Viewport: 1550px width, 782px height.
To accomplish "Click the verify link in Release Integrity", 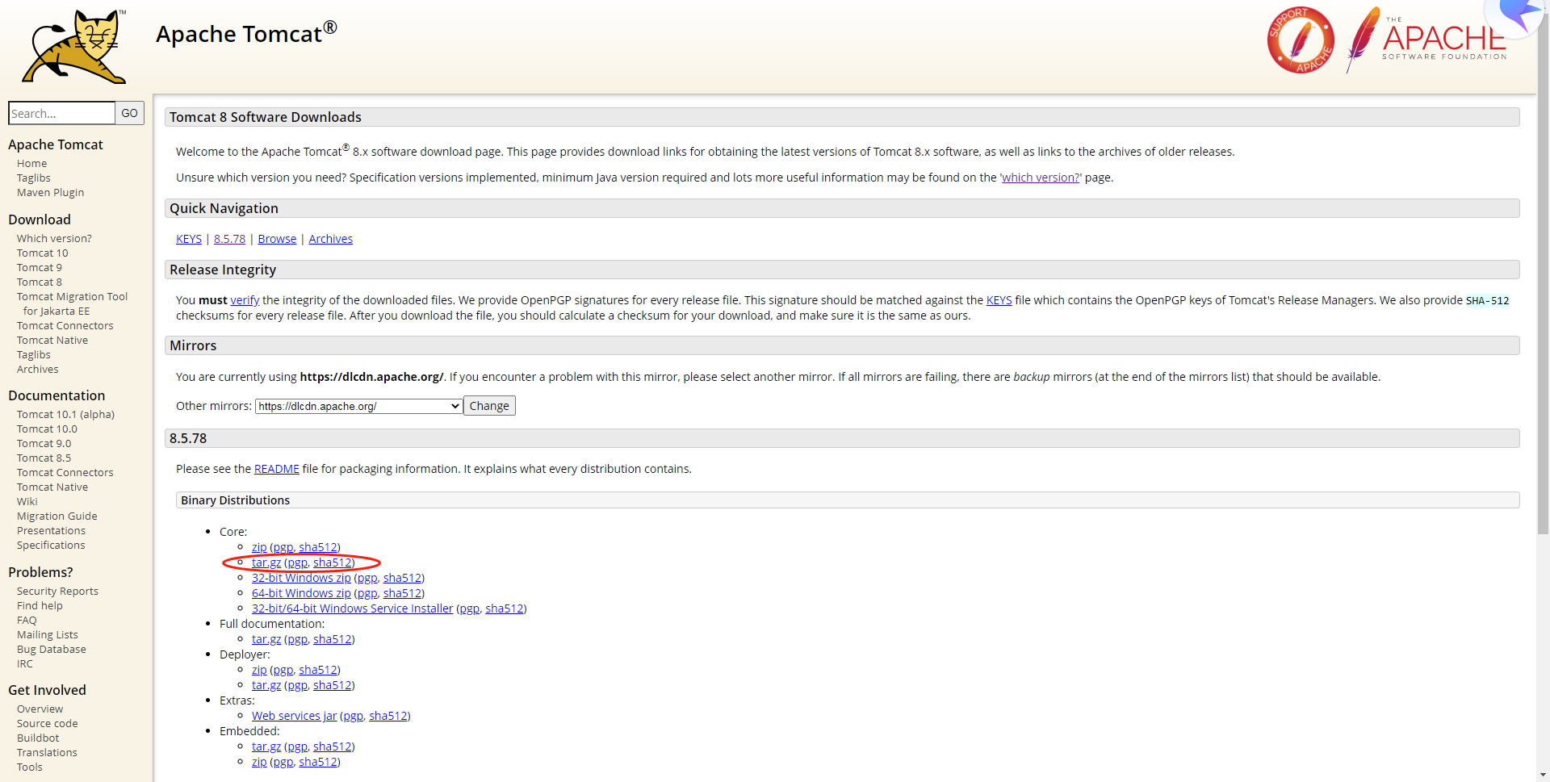I will tap(245, 300).
